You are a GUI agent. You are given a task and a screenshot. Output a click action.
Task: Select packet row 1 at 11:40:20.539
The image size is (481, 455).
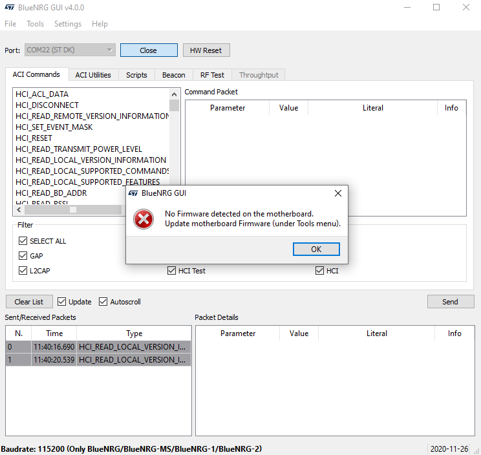coord(98,359)
